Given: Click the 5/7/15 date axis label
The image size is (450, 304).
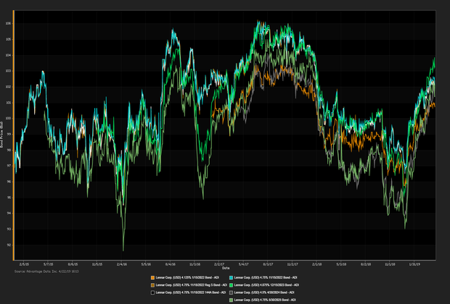Looking at the screenshot, I should (x=49, y=264).
